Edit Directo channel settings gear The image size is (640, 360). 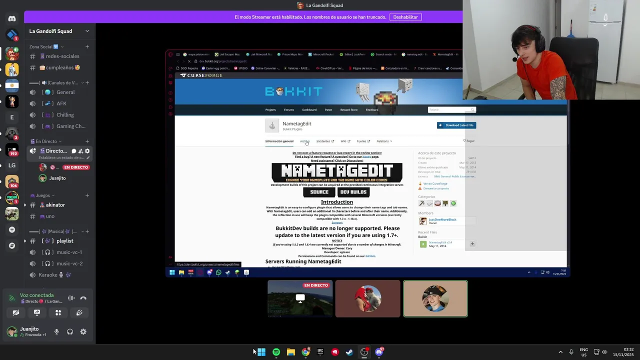click(x=87, y=151)
